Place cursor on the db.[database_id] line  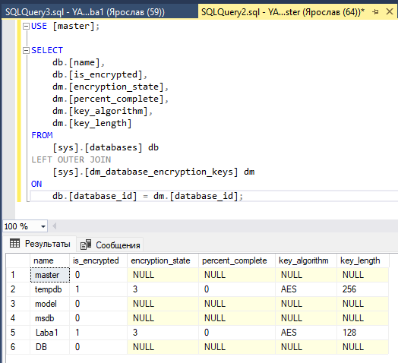(x=147, y=196)
